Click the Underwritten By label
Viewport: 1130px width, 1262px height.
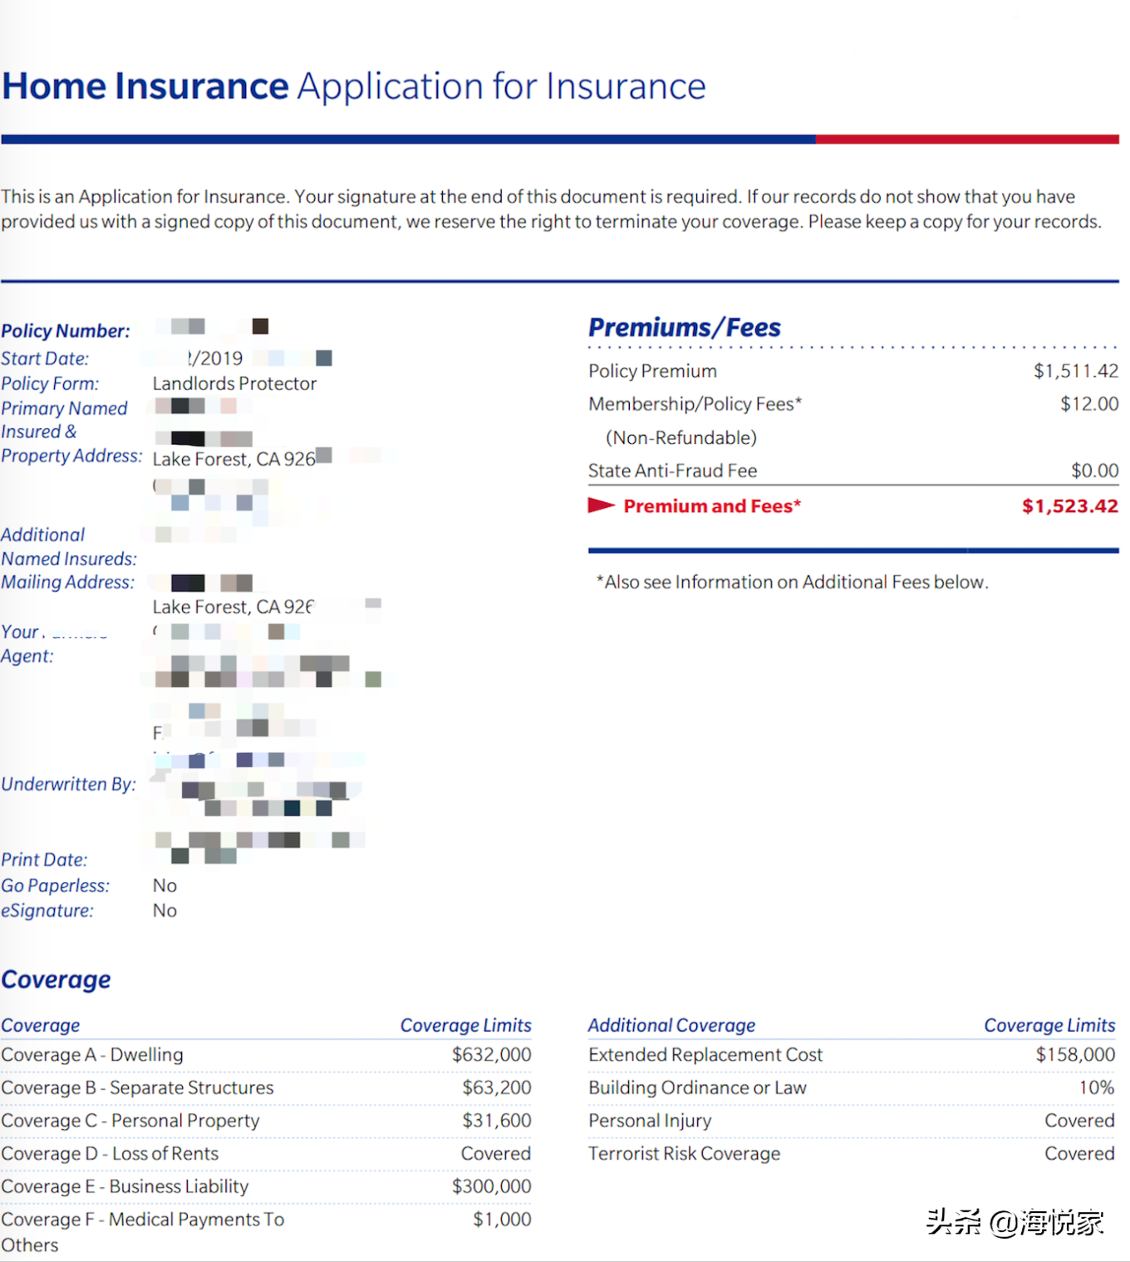68,784
